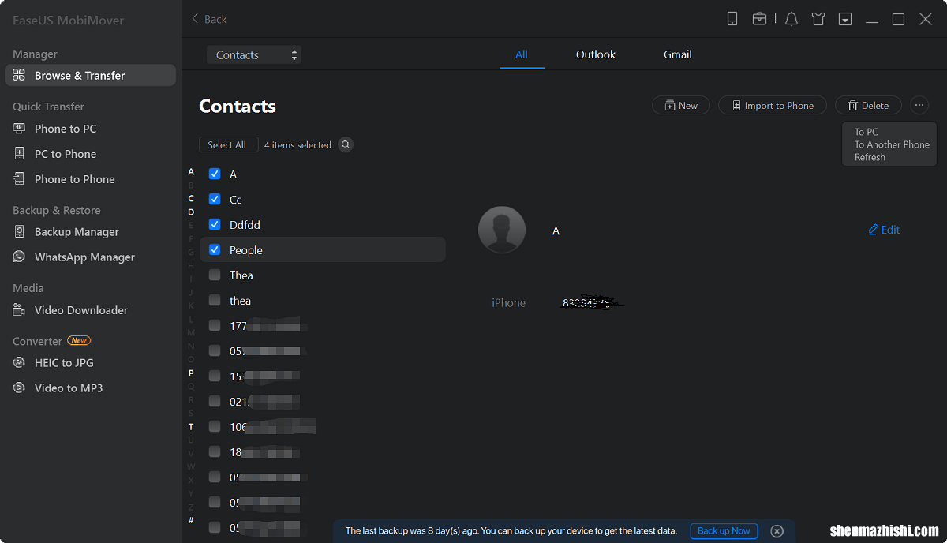Open WhatsApp Manager section

84,257
